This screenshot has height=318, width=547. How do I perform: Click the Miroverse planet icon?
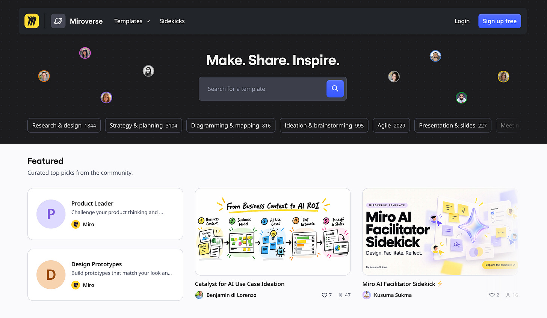(x=58, y=21)
